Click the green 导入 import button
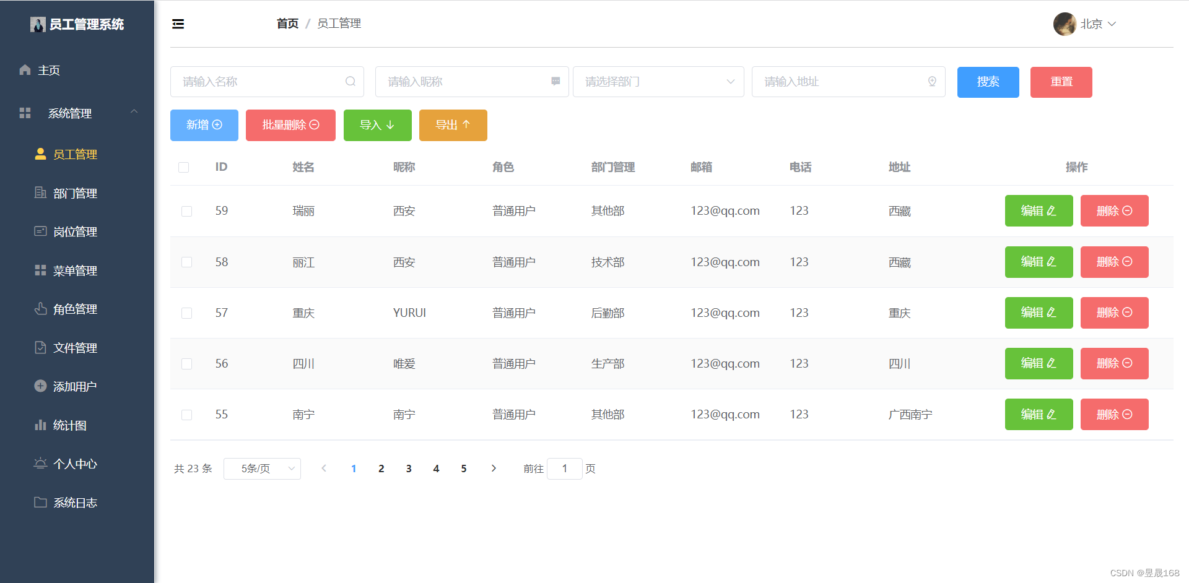Image resolution: width=1189 pixels, height=583 pixels. click(378, 125)
